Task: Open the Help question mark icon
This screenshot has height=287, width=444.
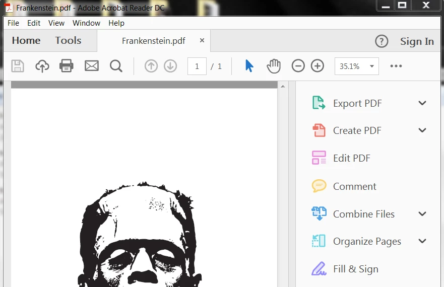Action: click(x=382, y=41)
